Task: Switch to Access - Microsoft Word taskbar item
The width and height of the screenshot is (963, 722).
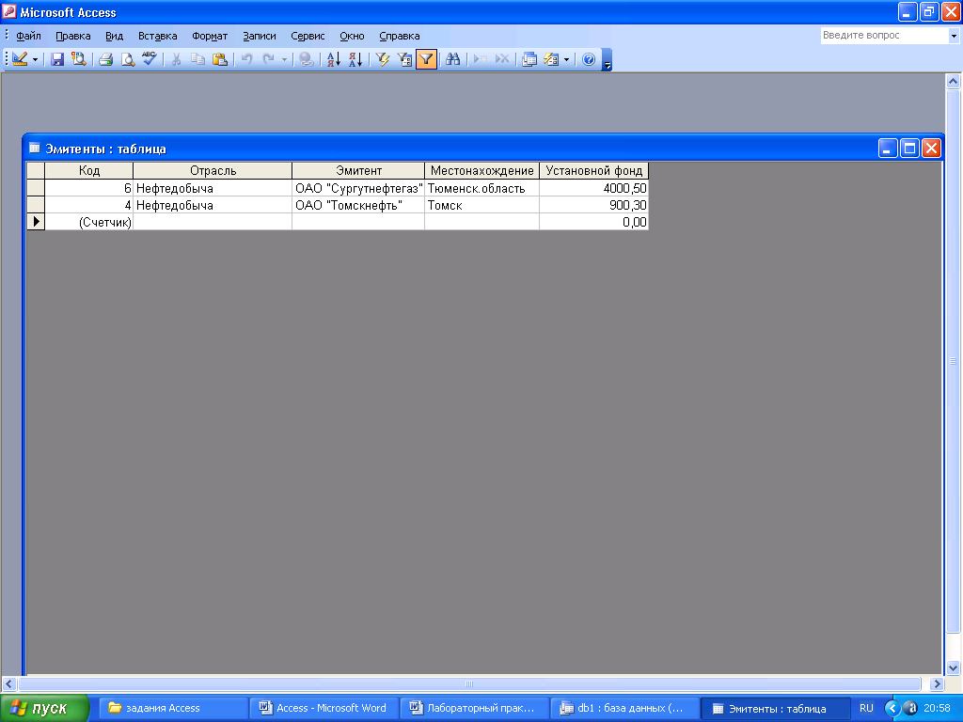Action: pyautogui.click(x=324, y=708)
